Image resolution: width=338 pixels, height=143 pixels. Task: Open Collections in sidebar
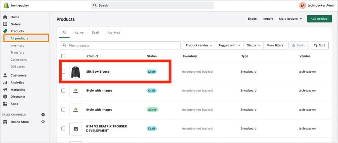coord(18,60)
